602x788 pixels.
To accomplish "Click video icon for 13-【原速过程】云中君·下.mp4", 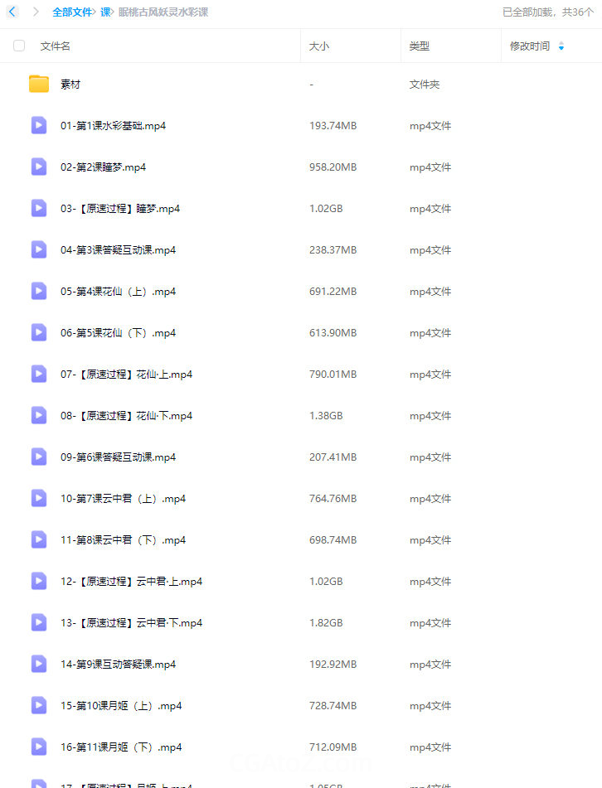I will [x=39, y=622].
